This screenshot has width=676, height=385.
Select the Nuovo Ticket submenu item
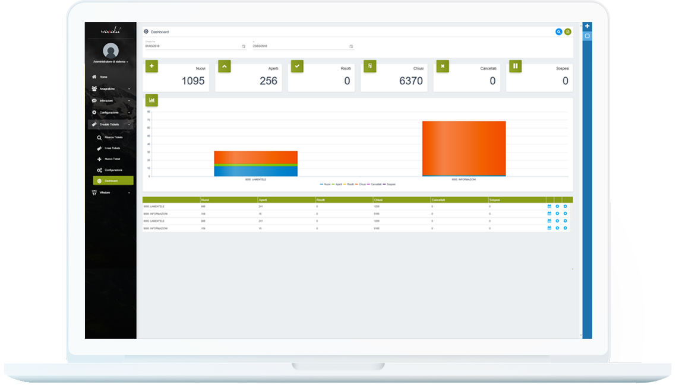pyautogui.click(x=113, y=160)
